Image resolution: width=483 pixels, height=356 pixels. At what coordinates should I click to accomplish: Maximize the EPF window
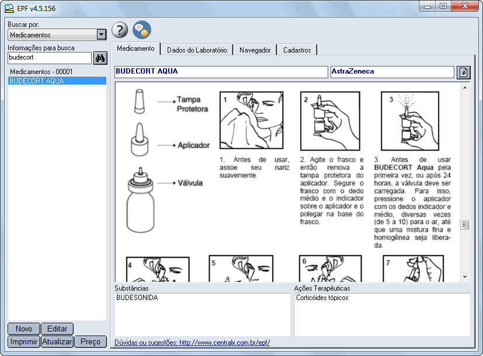coord(443,6)
